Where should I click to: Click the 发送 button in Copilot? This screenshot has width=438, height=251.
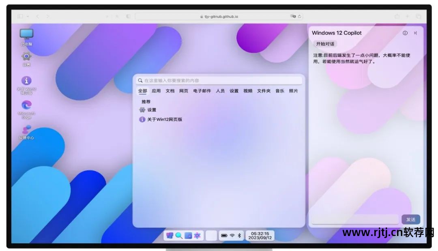[410, 219]
